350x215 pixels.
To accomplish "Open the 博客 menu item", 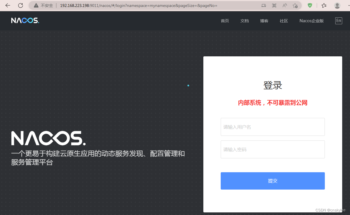I will click(x=264, y=21).
